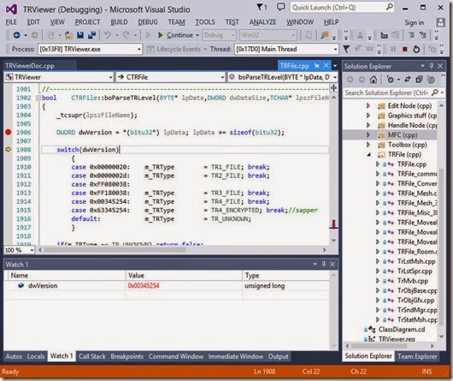
Task: Click the Quick Launch input field
Action: click(338, 7)
